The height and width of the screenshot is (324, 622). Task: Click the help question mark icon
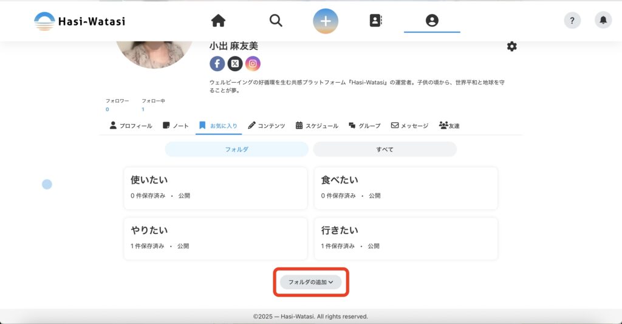click(x=572, y=21)
